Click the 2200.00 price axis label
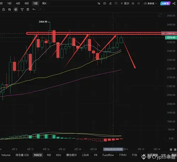 pos(171,69)
